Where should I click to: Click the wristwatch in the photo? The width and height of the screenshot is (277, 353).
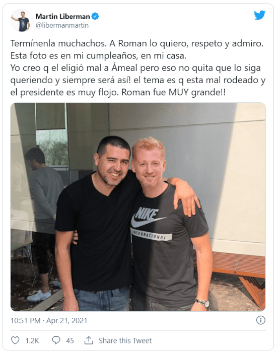(202, 302)
